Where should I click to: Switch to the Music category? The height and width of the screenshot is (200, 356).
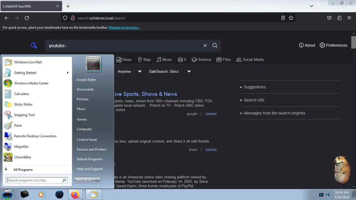[164, 59]
